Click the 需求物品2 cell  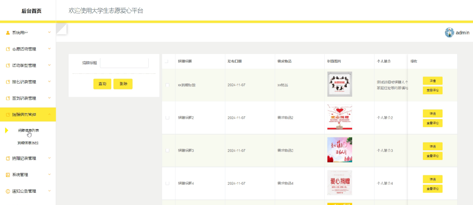click(285, 118)
